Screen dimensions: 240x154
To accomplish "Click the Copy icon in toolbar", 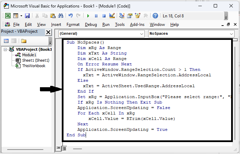I will [x=45, y=16].
